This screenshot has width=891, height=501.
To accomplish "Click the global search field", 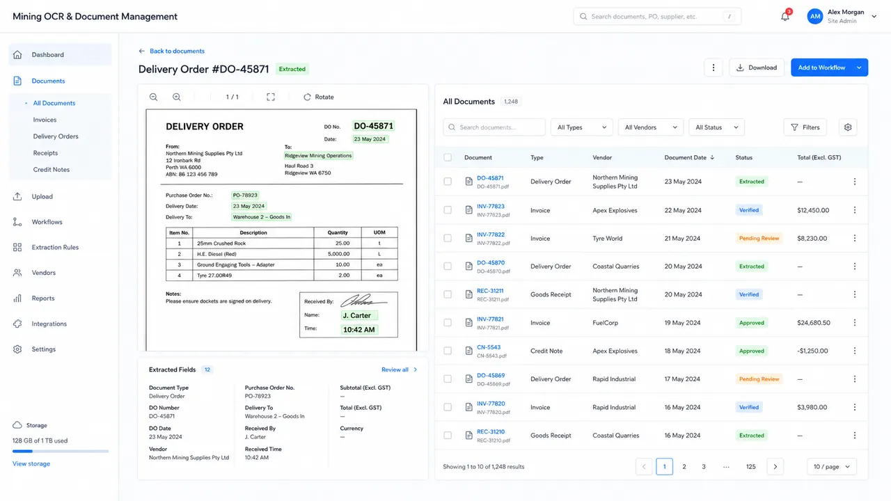I will [657, 17].
